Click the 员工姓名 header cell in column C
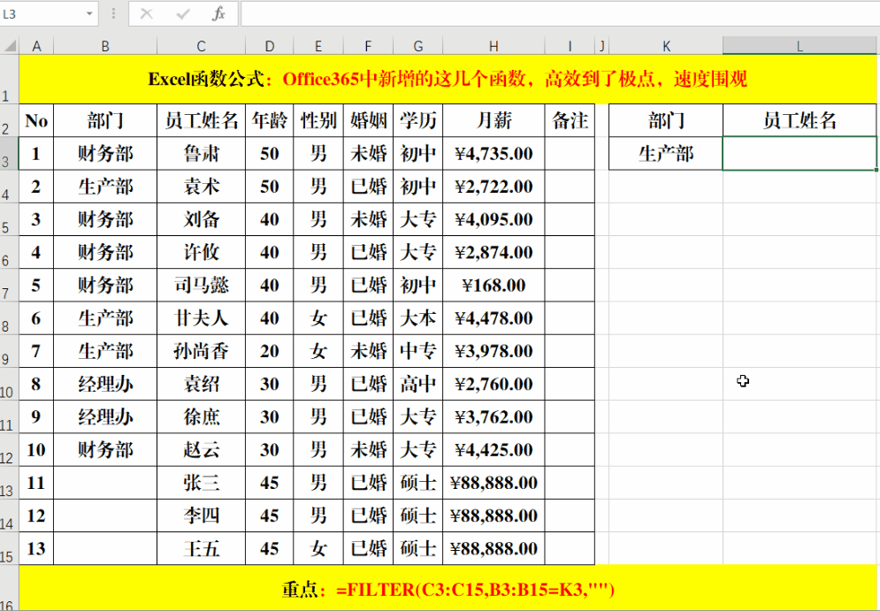Viewport: 880px width, 611px height. 201,120
